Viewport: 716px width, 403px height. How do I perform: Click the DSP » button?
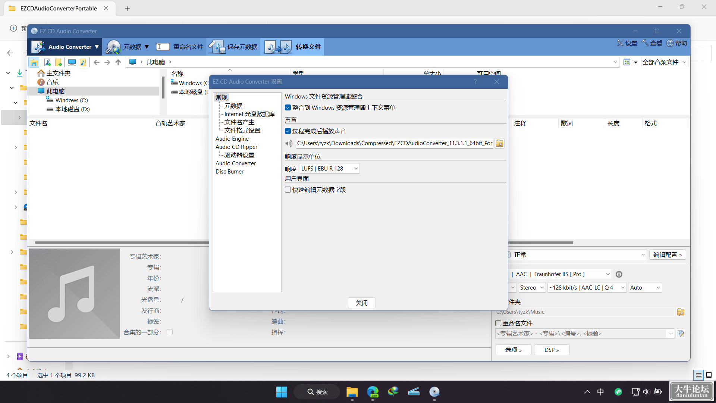point(552,350)
